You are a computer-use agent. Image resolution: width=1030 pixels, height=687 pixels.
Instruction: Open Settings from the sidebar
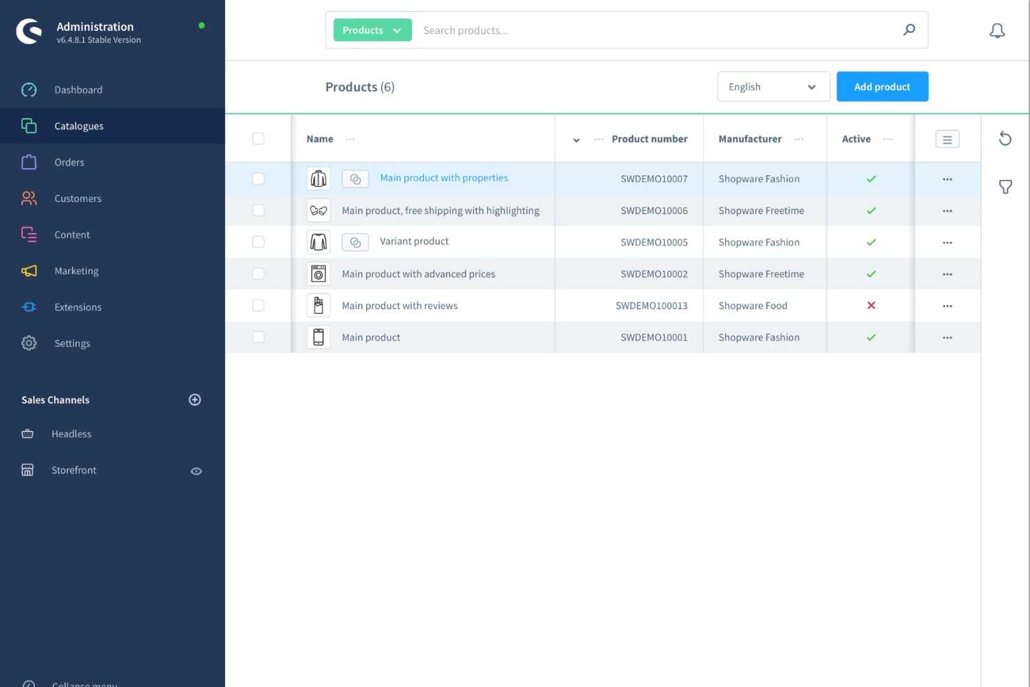[x=71, y=343]
